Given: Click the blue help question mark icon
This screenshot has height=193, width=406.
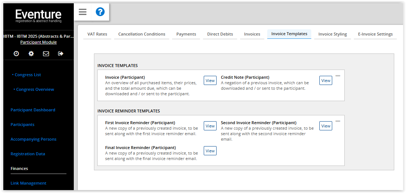Looking at the screenshot, I should [100, 12].
